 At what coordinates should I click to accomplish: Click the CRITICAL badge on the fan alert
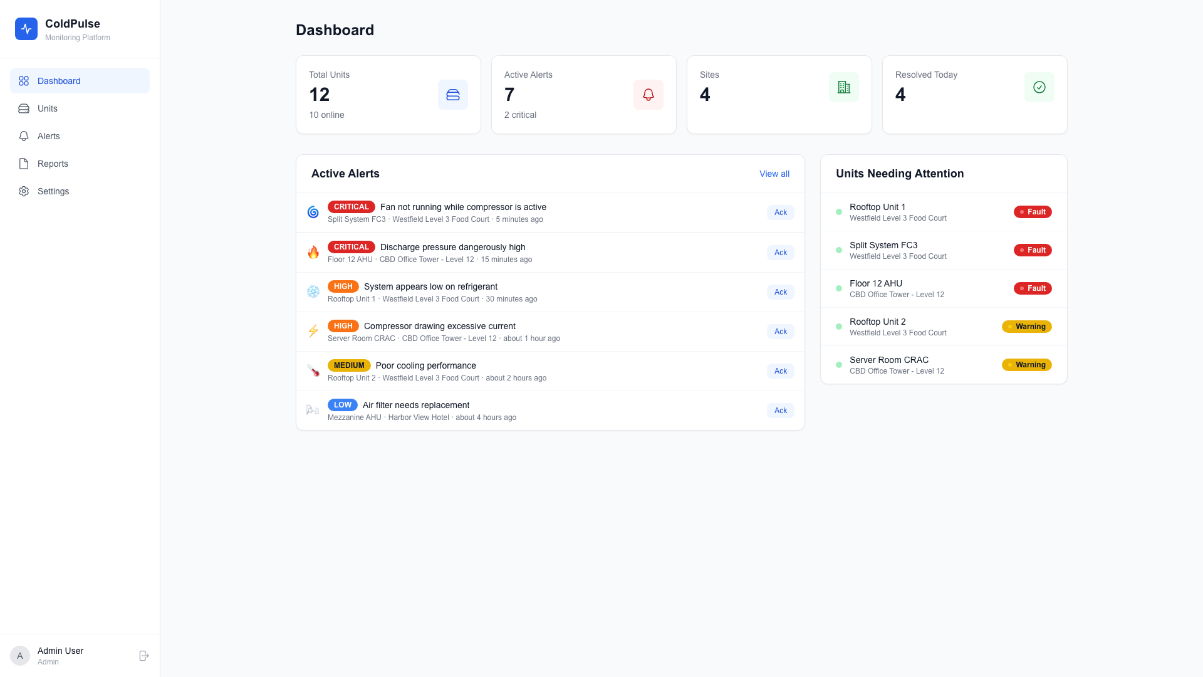tap(351, 207)
